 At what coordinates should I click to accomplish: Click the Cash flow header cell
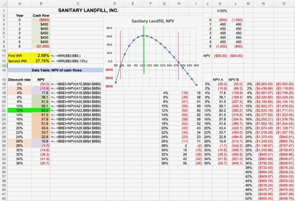[x=41, y=16]
